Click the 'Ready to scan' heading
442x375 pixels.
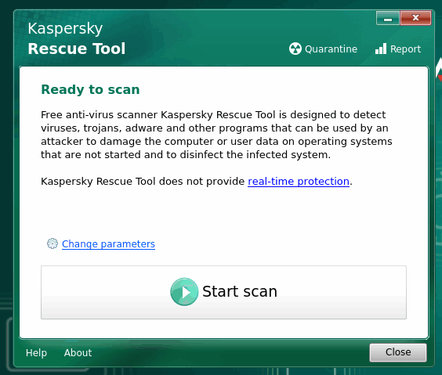[x=90, y=90]
